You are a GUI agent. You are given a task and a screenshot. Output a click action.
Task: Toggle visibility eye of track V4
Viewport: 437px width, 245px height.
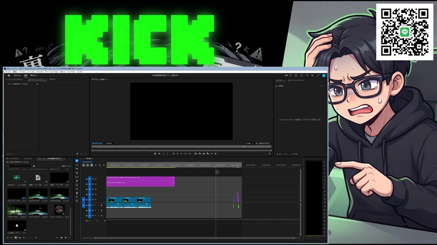(x=96, y=184)
